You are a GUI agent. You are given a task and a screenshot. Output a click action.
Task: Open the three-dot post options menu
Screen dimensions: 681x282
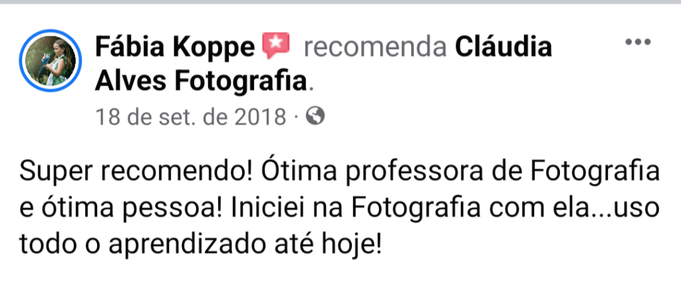click(x=638, y=42)
